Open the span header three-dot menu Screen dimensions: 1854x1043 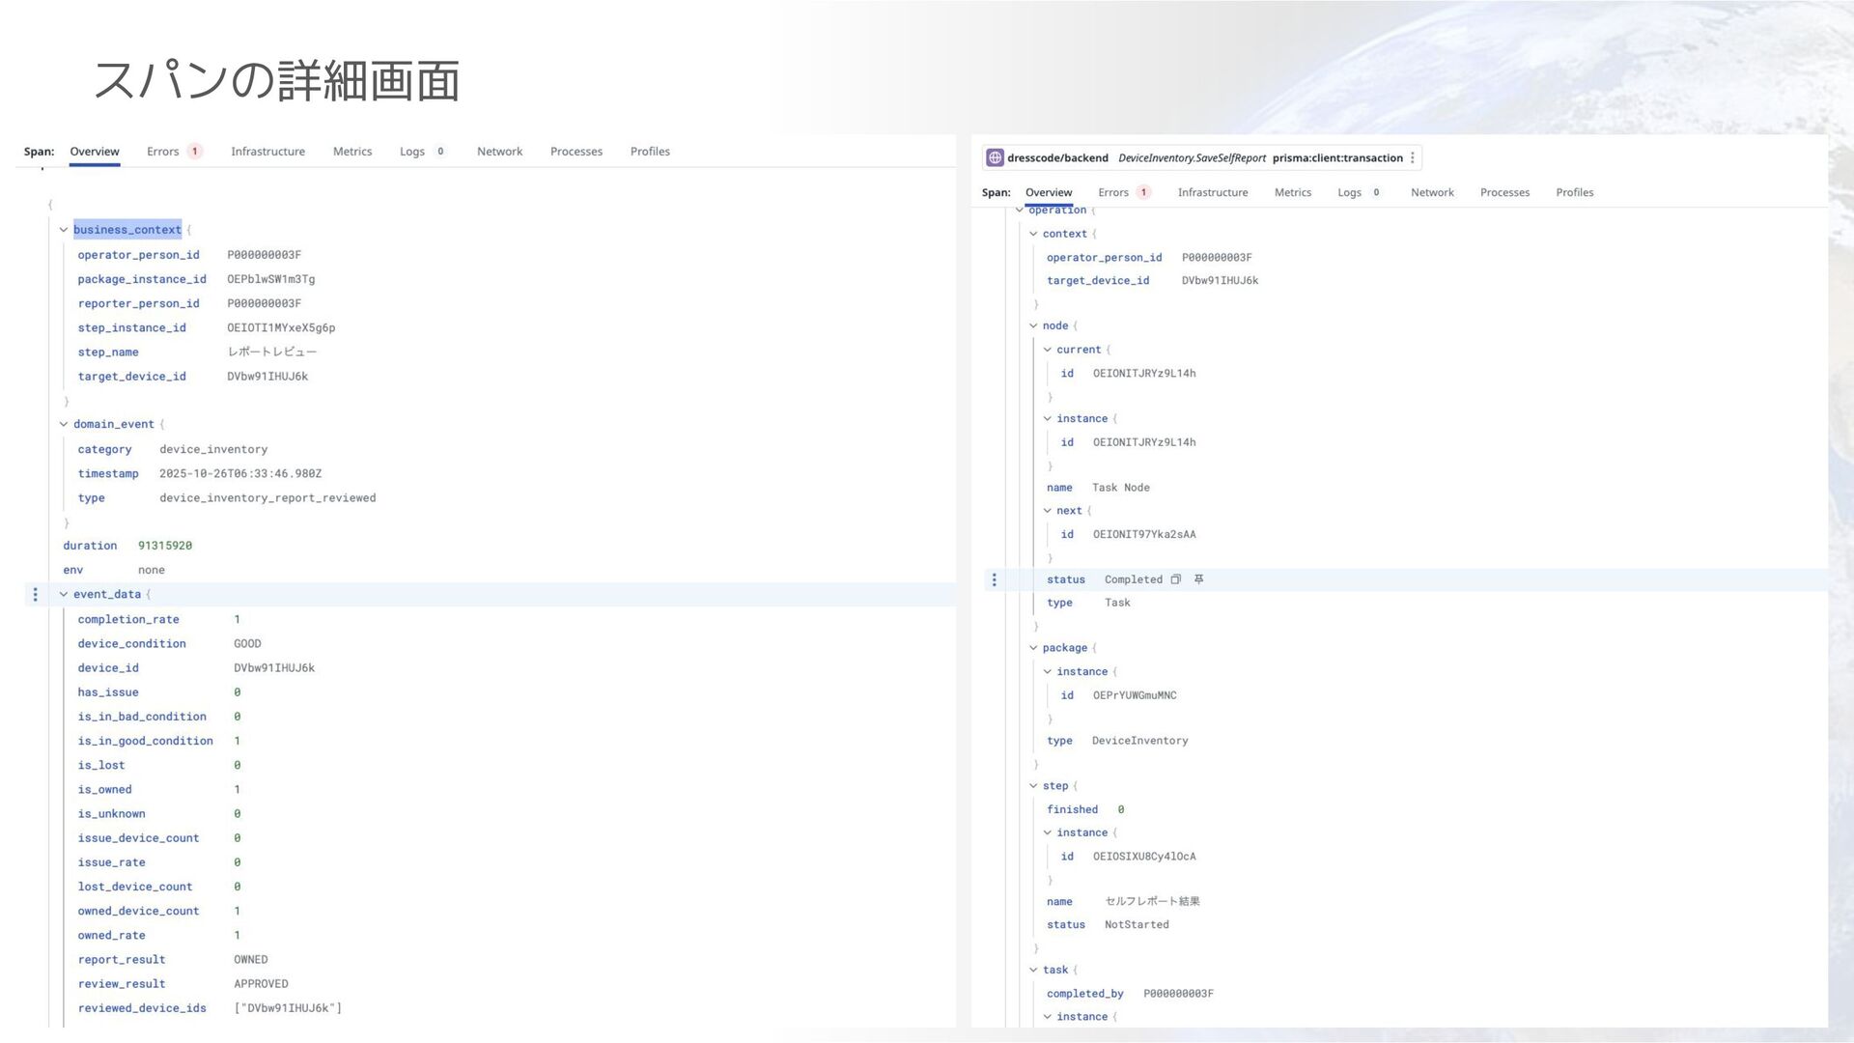coord(1413,158)
